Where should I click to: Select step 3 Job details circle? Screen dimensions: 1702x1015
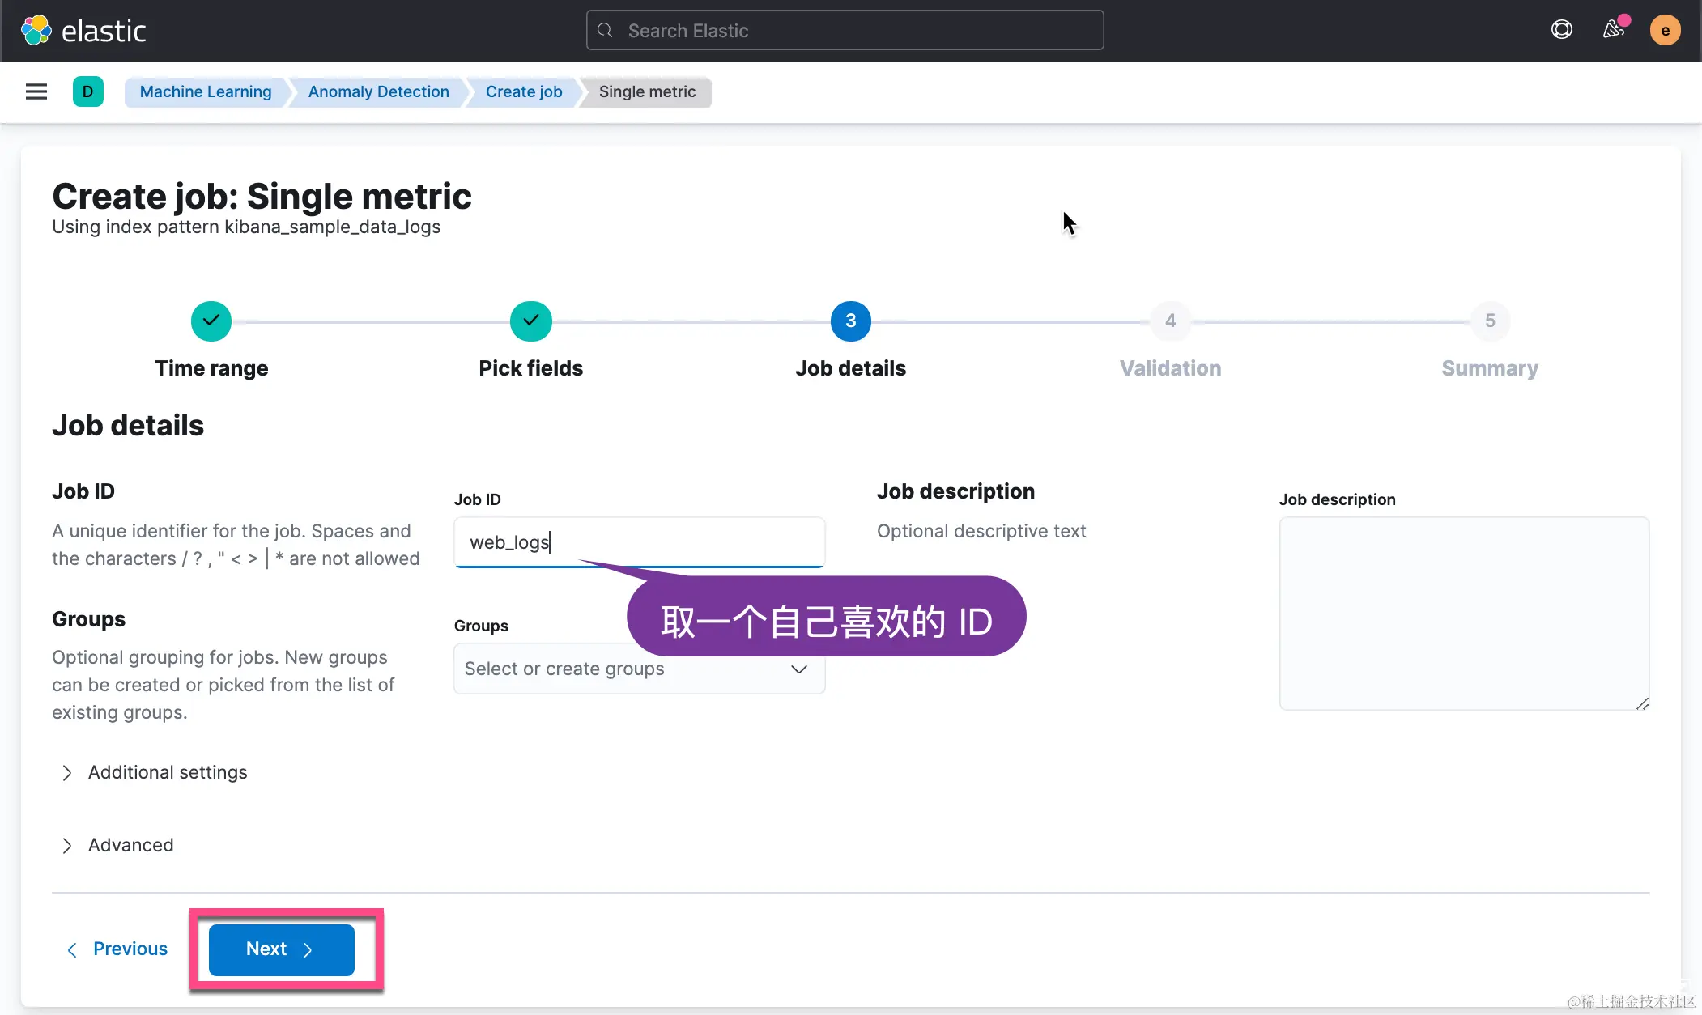tap(850, 321)
